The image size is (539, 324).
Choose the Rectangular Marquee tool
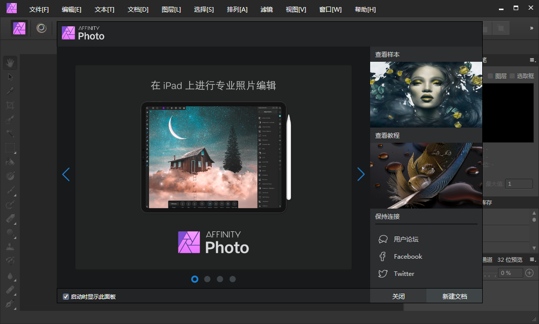pos(10,148)
